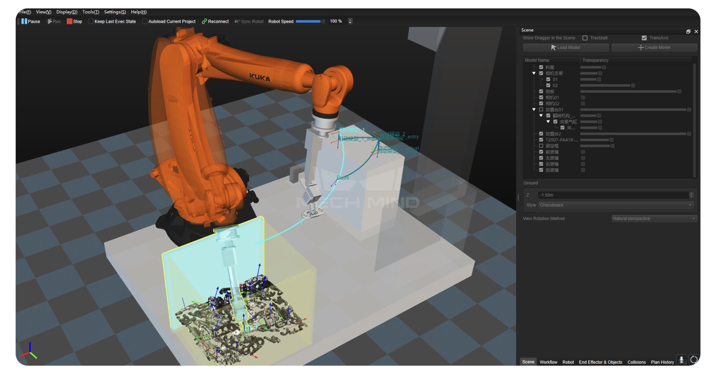
Task: Open the ground Style Chessboard dropdown
Action: (616, 205)
